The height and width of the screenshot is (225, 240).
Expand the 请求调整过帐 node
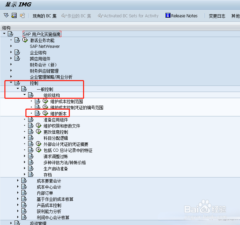click(x=24, y=156)
